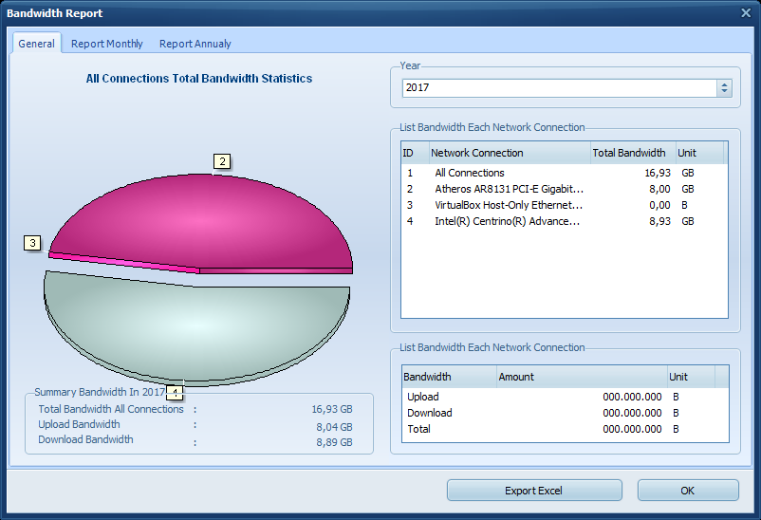Open the Report Annualy tab
The image size is (761, 520).
coord(195,44)
